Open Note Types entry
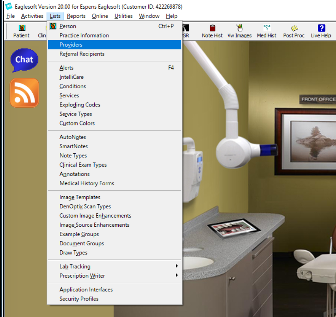This screenshot has height=317, width=336. point(114,155)
